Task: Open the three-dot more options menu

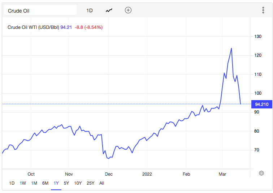Action: [263, 10]
